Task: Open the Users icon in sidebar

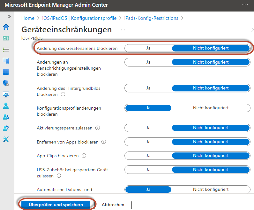Action: point(6,105)
